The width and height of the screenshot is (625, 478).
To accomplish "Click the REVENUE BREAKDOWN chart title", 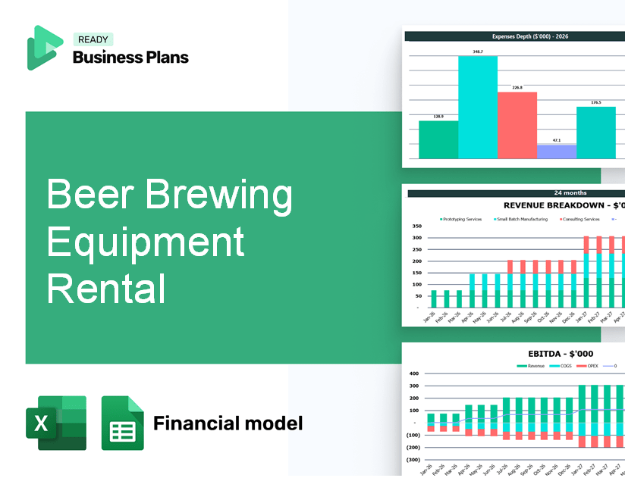I will 564,205.
